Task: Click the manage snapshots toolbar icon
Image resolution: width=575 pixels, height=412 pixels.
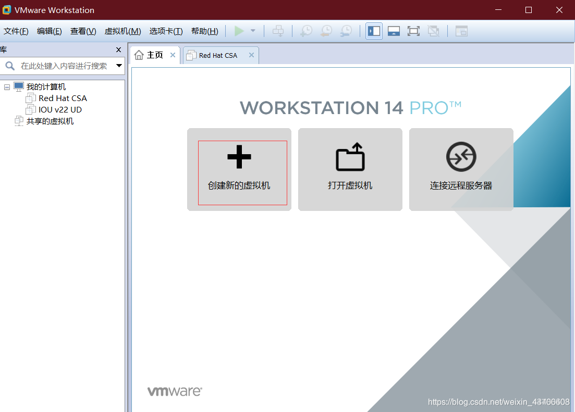Action: [x=346, y=31]
